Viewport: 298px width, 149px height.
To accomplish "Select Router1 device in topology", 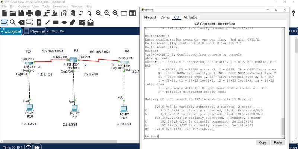I will point(74,60).
